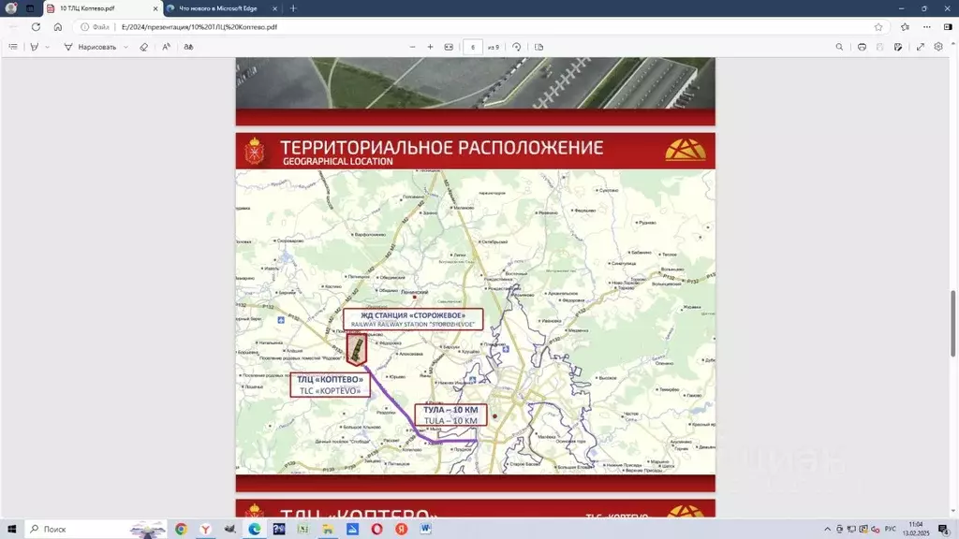This screenshot has height=539, width=959.
Task: Expand the Нарисовать options dropdown arrow
Action: (x=126, y=47)
